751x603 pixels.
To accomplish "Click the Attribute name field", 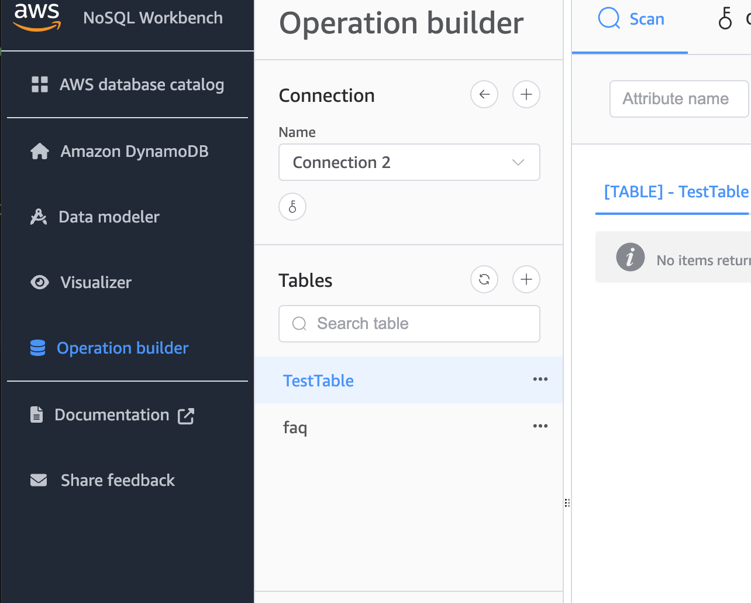I will tap(680, 99).
